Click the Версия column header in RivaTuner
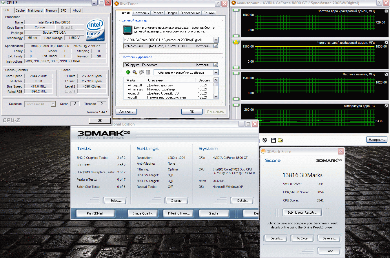The image size is (390, 258). pyautogui.click(x=205, y=80)
